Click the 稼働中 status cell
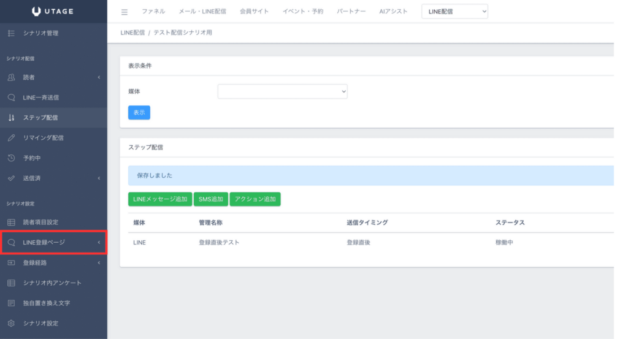 tap(504, 243)
